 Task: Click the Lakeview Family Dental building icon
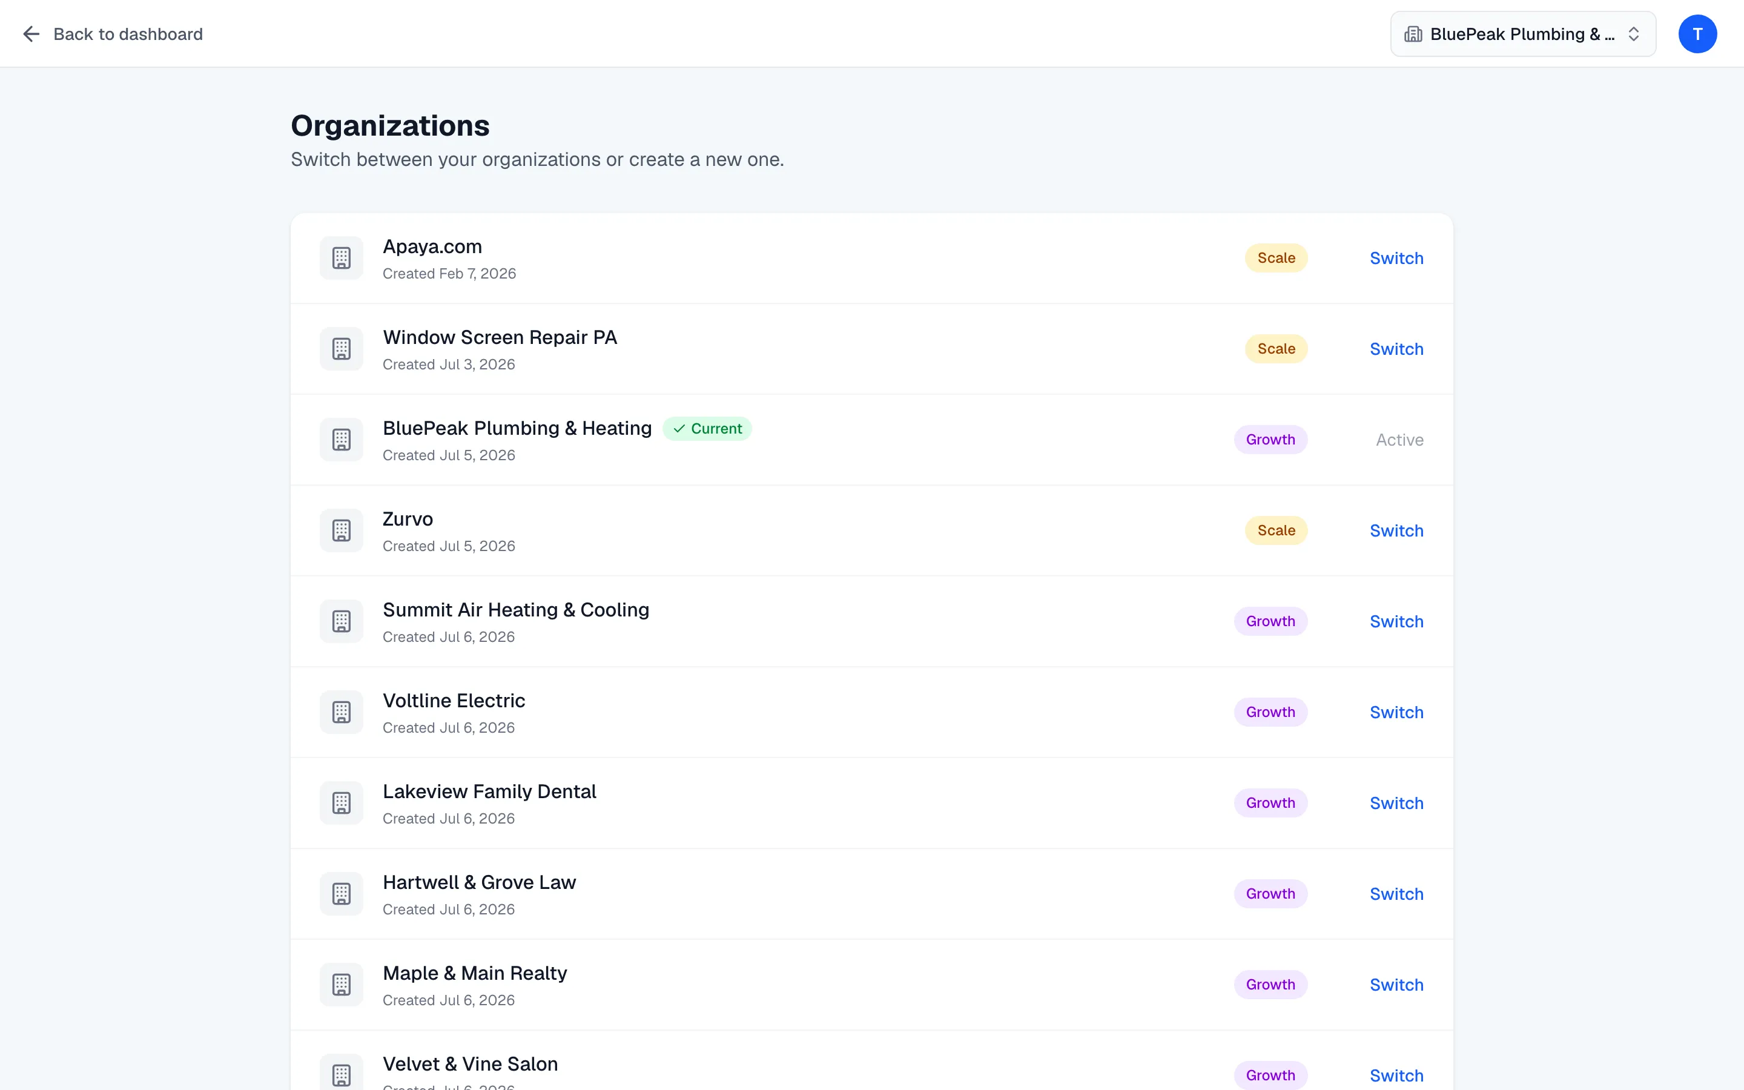(342, 803)
